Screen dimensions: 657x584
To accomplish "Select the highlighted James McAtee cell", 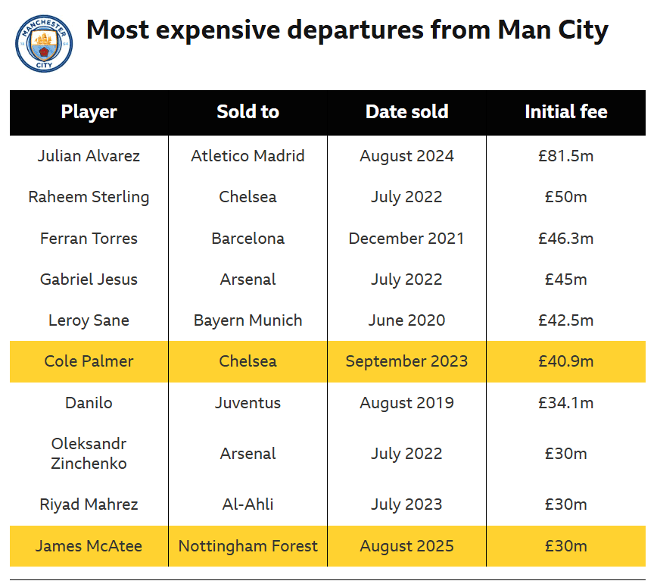I will point(89,546).
